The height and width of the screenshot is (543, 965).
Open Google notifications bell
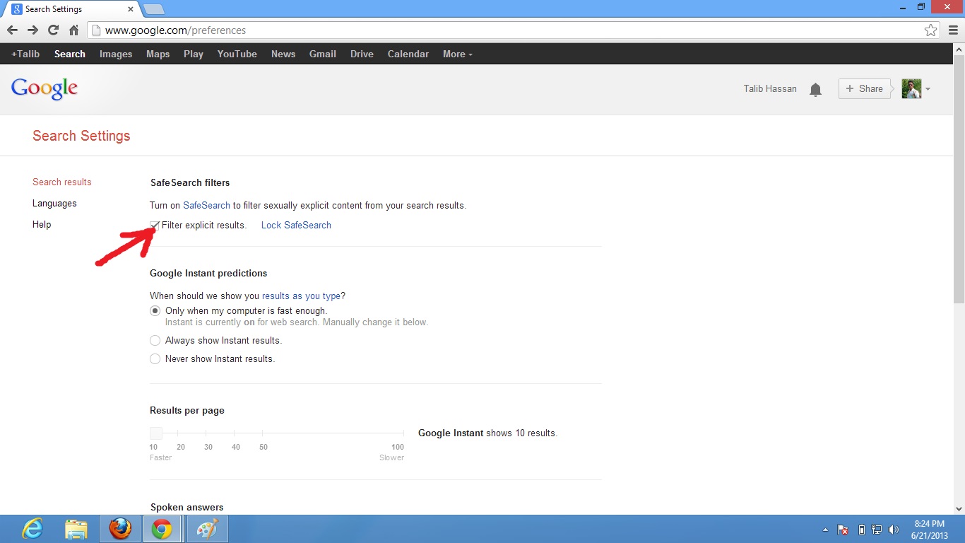(815, 89)
